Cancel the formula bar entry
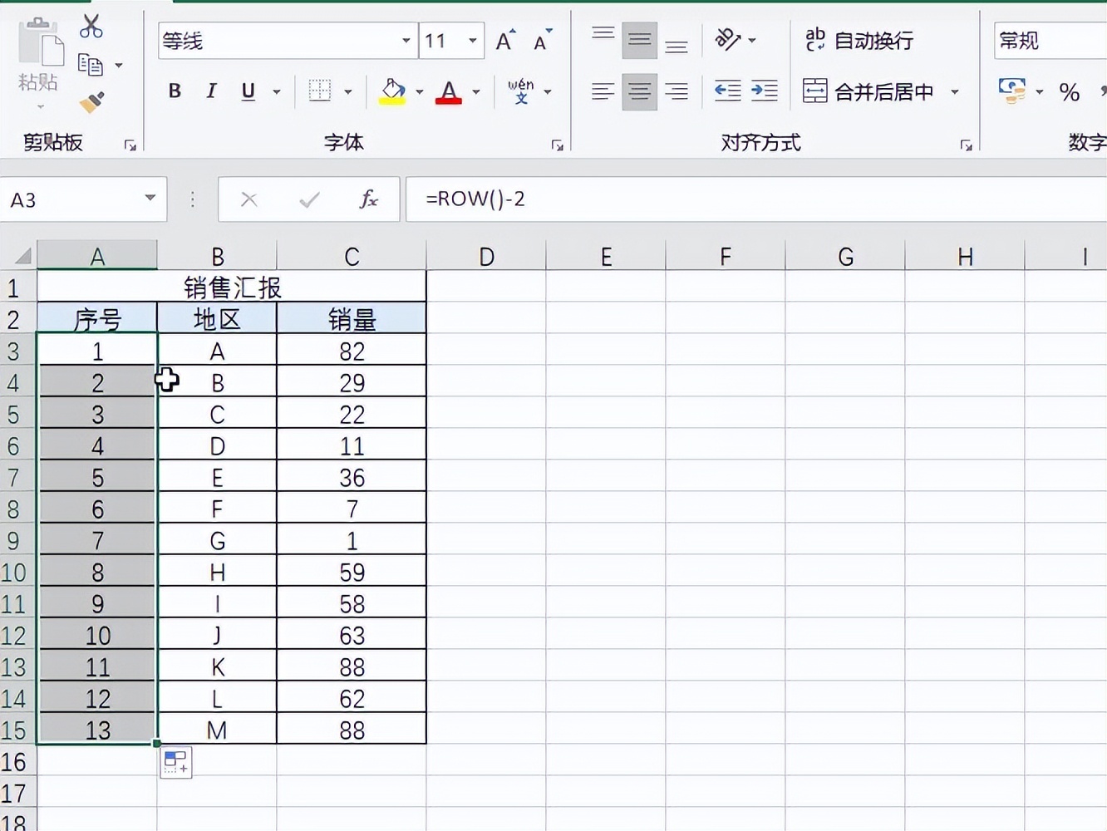This screenshot has width=1107, height=831. pyautogui.click(x=248, y=199)
